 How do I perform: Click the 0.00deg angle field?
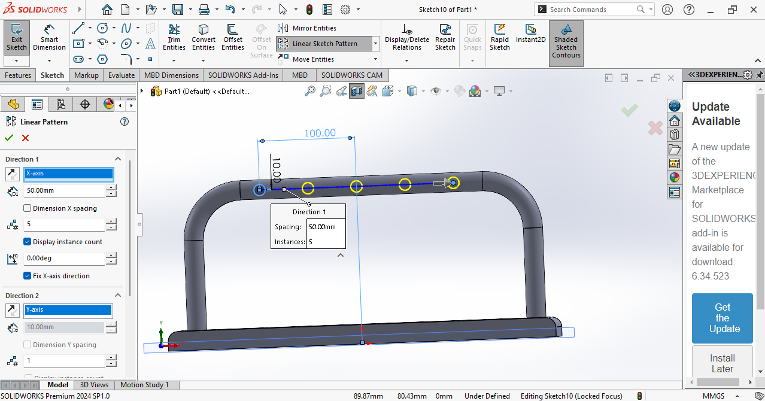tap(64, 259)
